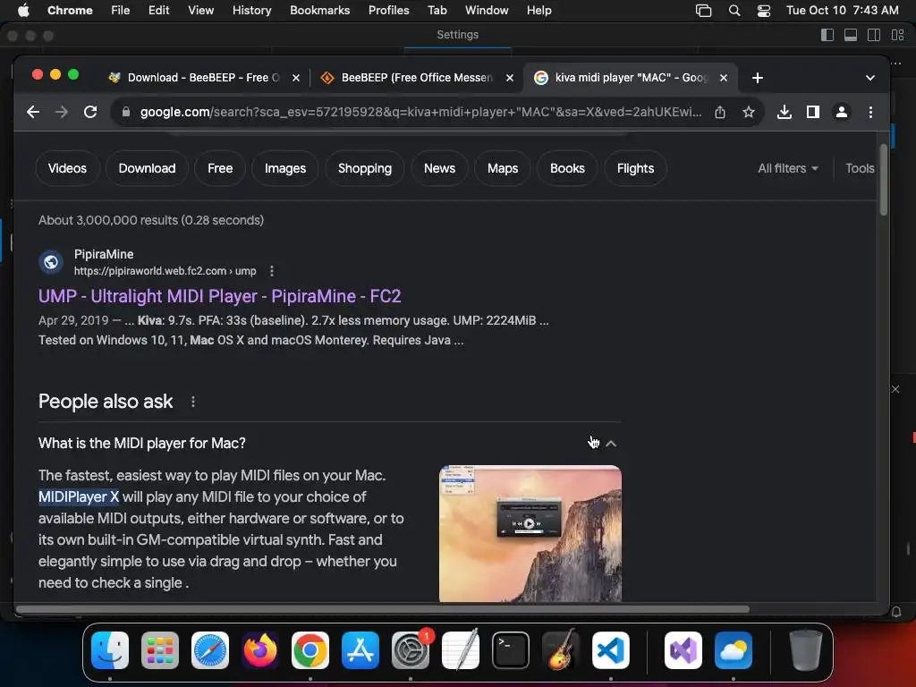Screen dimensions: 916x687
Task: Click the horizontal page scrollbar
Action: (383, 609)
